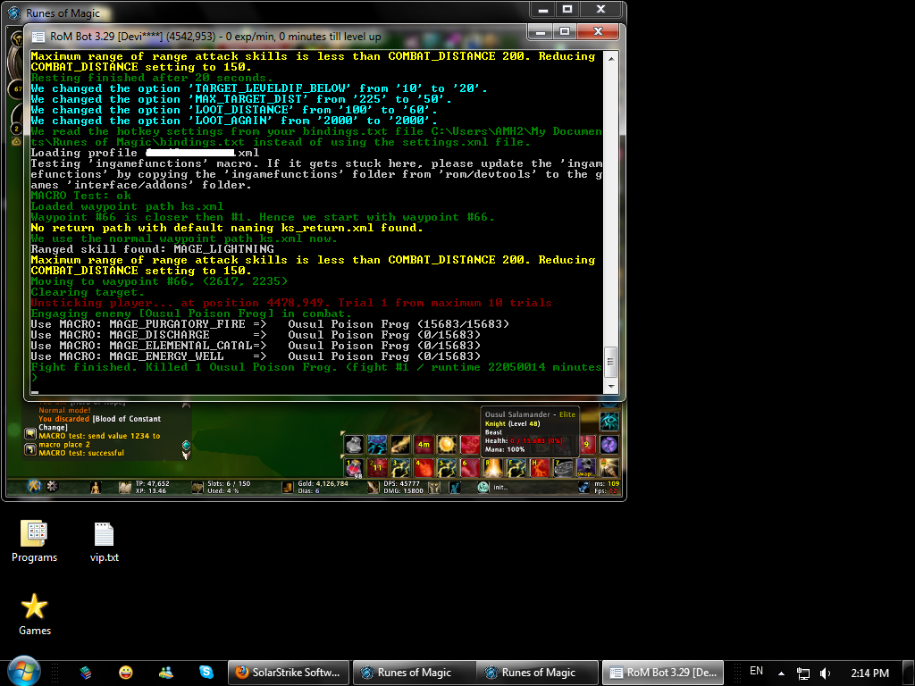Select the Programs desktop folder
Viewport: 915px width, 686px height.
click(x=35, y=540)
